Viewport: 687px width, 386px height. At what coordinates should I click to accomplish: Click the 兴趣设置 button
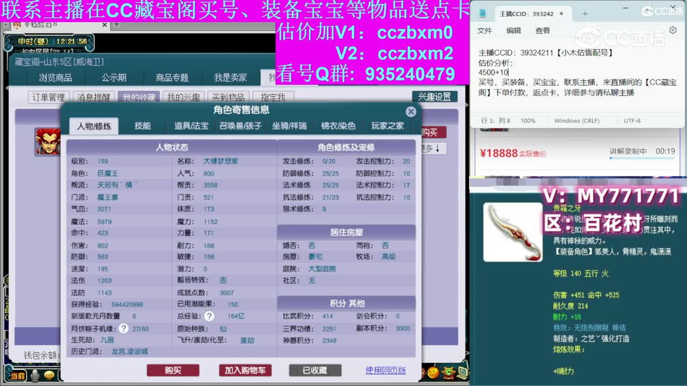click(x=435, y=97)
